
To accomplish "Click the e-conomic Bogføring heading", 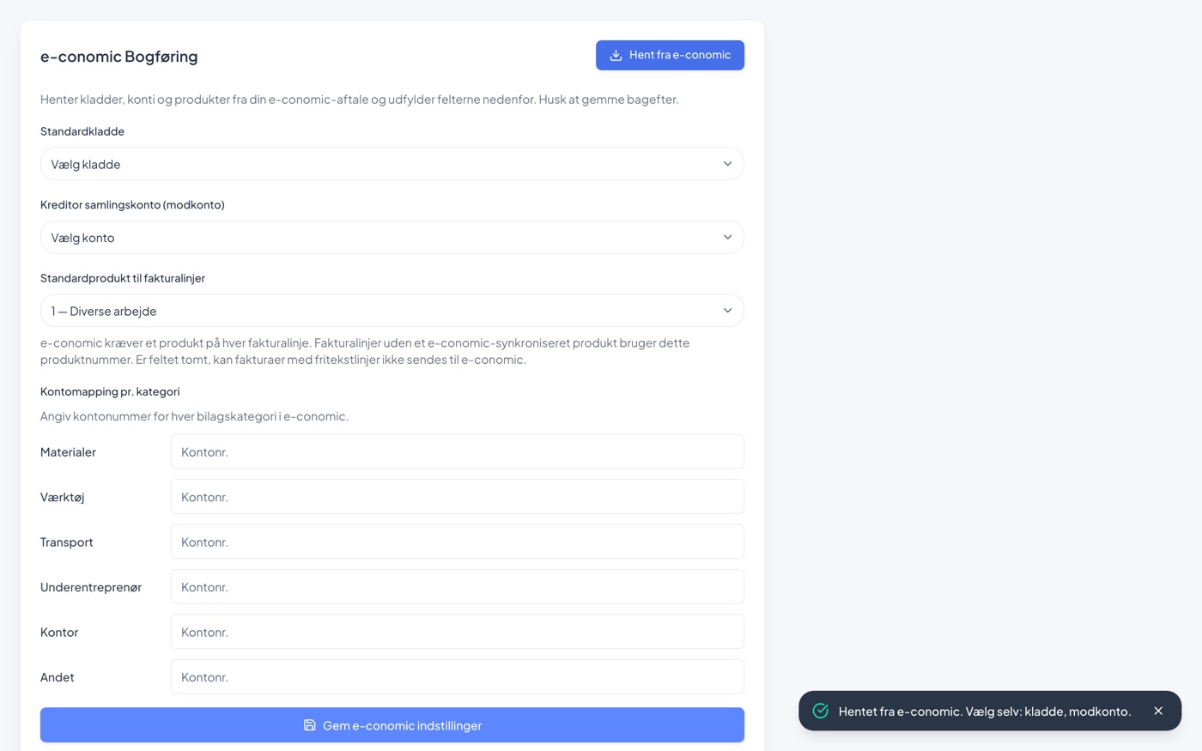I will (119, 57).
